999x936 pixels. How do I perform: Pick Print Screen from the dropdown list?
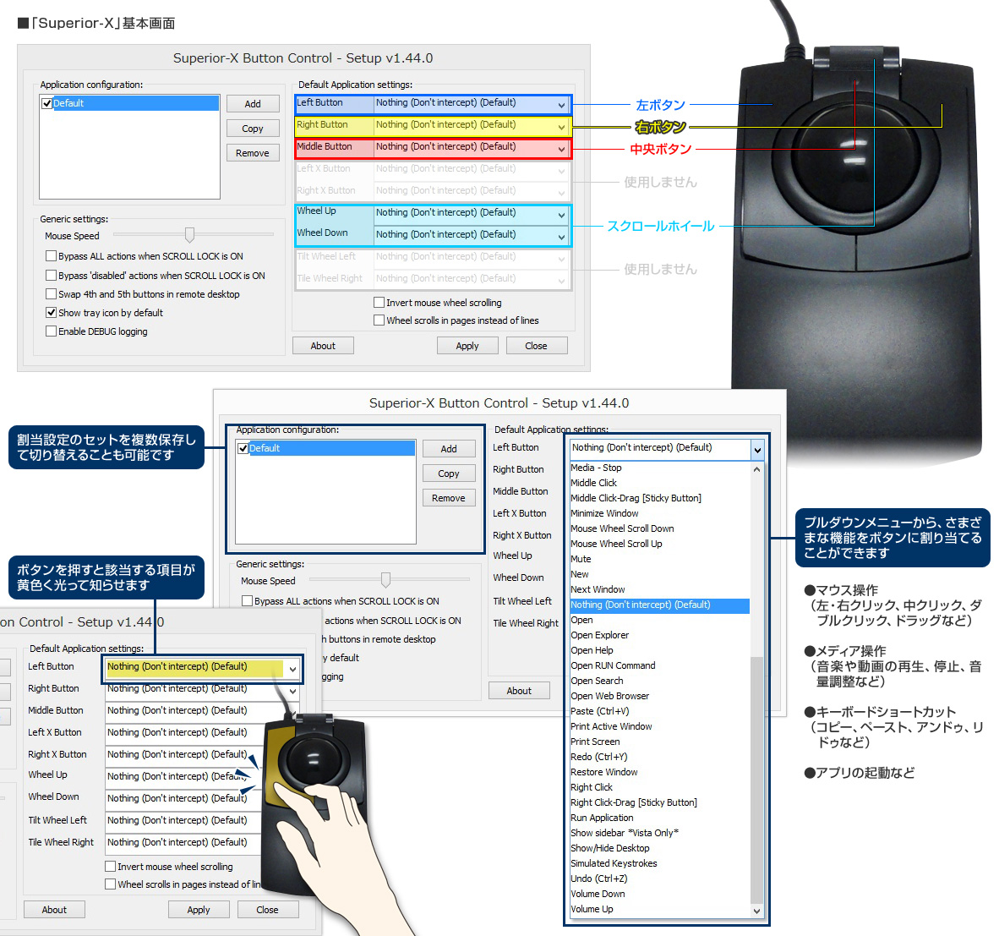click(659, 742)
